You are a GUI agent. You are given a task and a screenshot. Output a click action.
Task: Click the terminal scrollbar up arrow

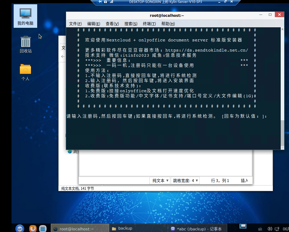point(282,29)
